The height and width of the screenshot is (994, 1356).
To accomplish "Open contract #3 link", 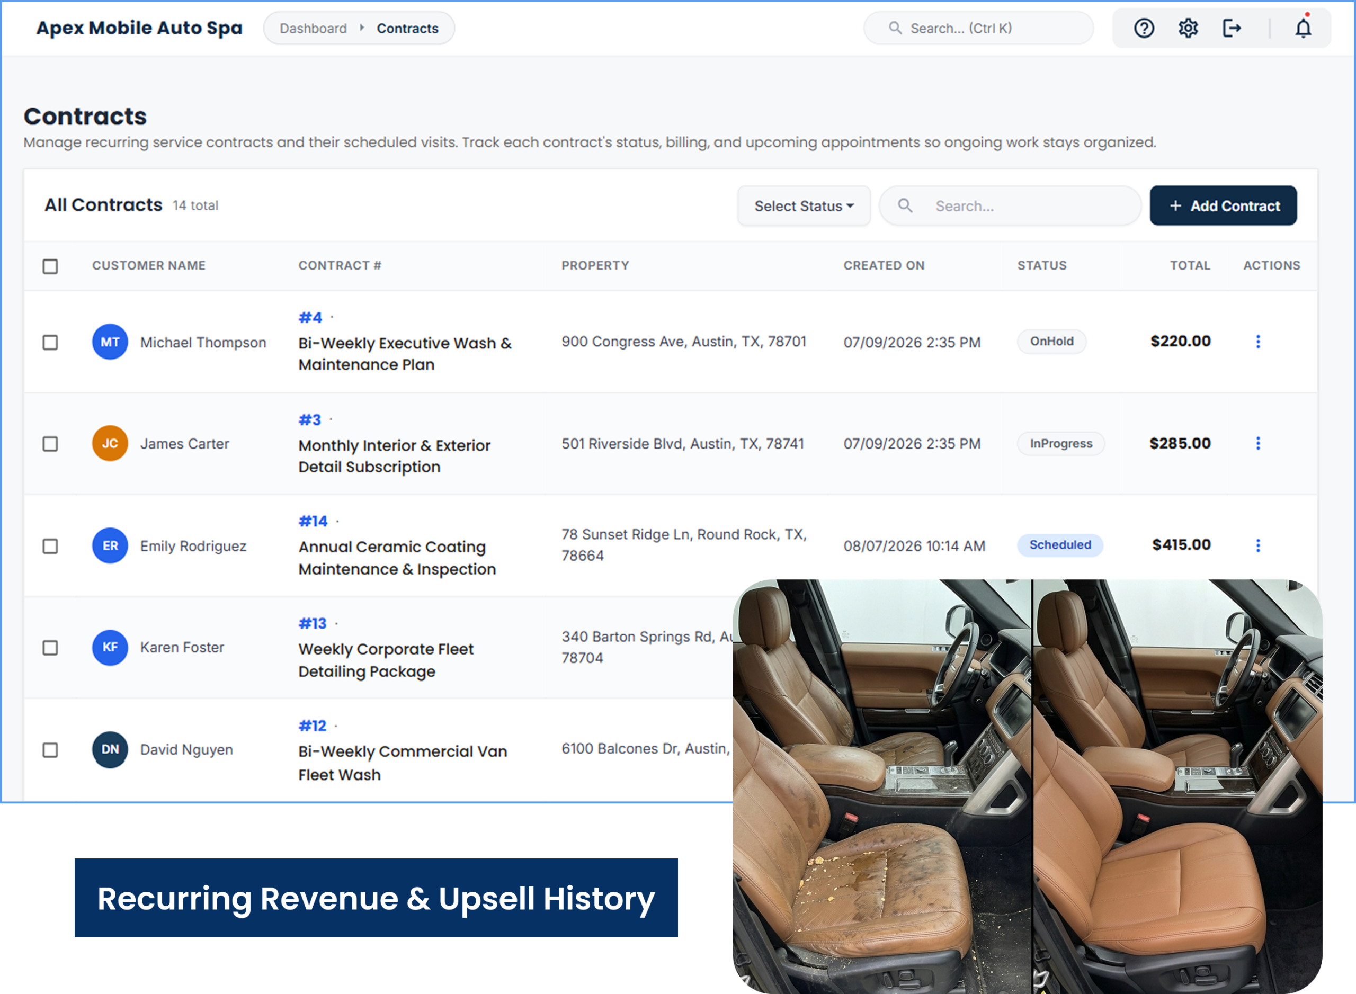I will [x=310, y=419].
